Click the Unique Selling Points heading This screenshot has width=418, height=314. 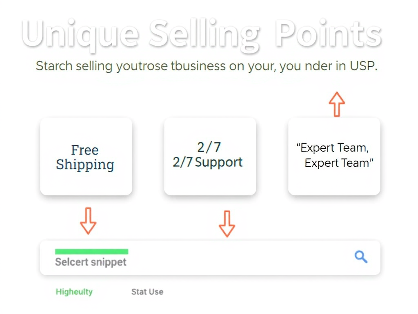coord(201,34)
